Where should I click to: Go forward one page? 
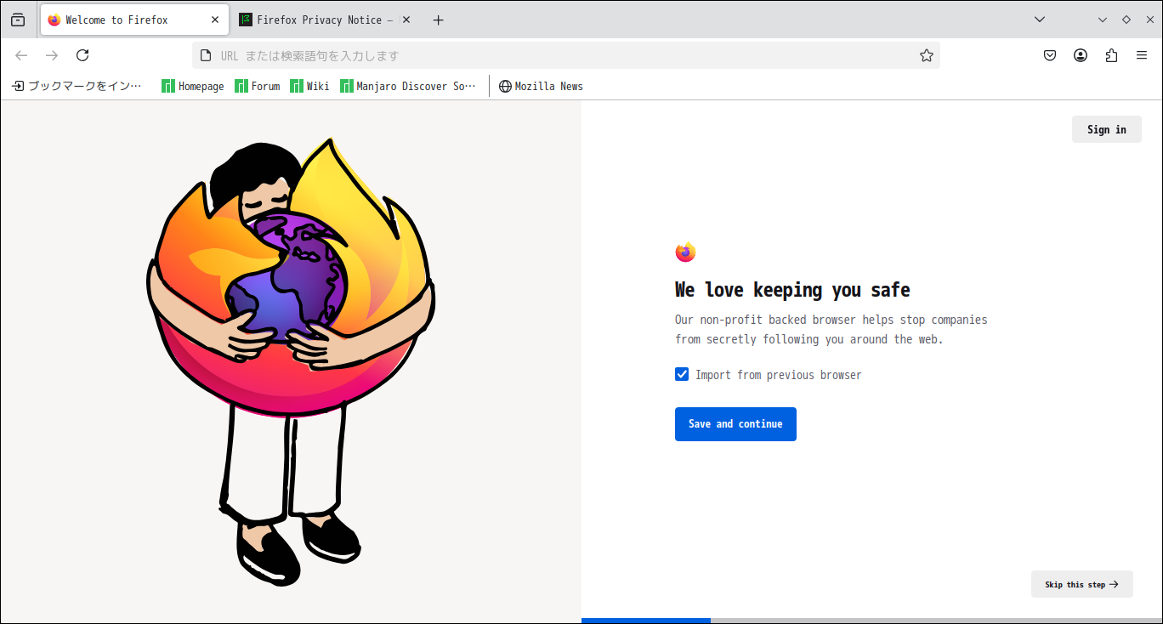(x=52, y=55)
